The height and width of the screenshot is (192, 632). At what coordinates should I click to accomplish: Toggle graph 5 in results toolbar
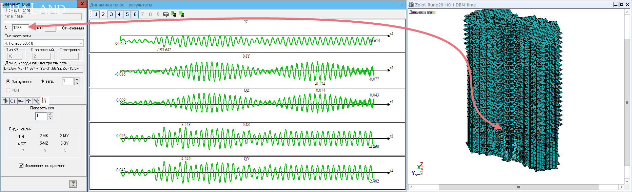point(127,14)
